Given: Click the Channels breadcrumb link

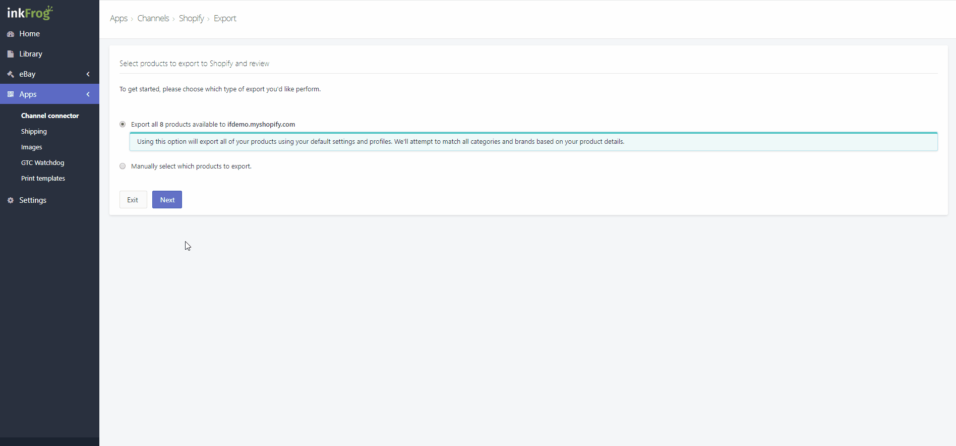Looking at the screenshot, I should pos(153,18).
